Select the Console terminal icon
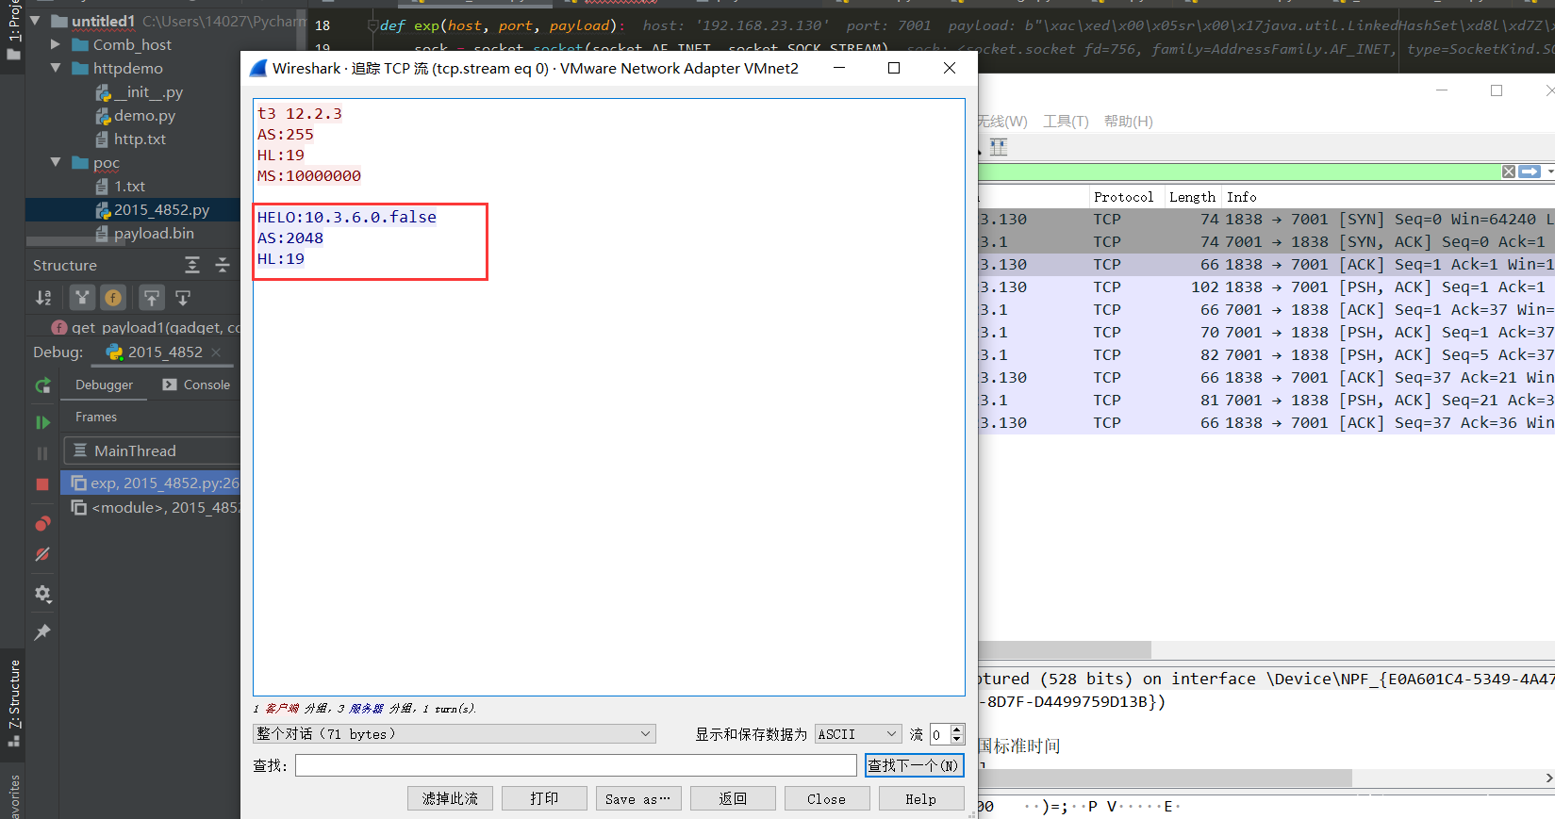Image resolution: width=1555 pixels, height=819 pixels. pos(170,385)
